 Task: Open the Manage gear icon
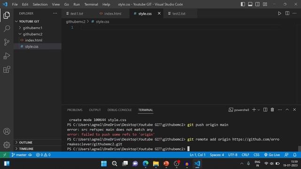tap(7, 145)
